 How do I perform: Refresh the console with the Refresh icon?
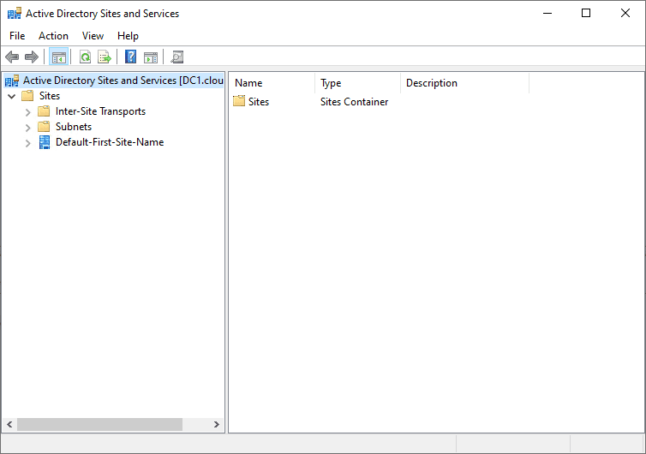[86, 57]
